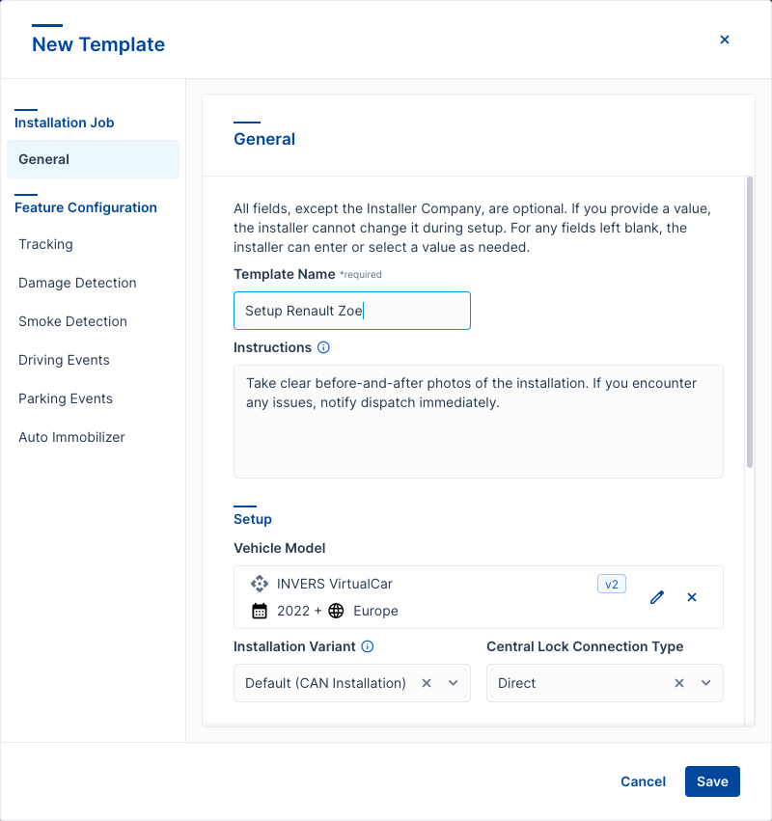Click inside the Instructions text area
Image resolution: width=772 pixels, height=821 pixels.
pos(478,420)
